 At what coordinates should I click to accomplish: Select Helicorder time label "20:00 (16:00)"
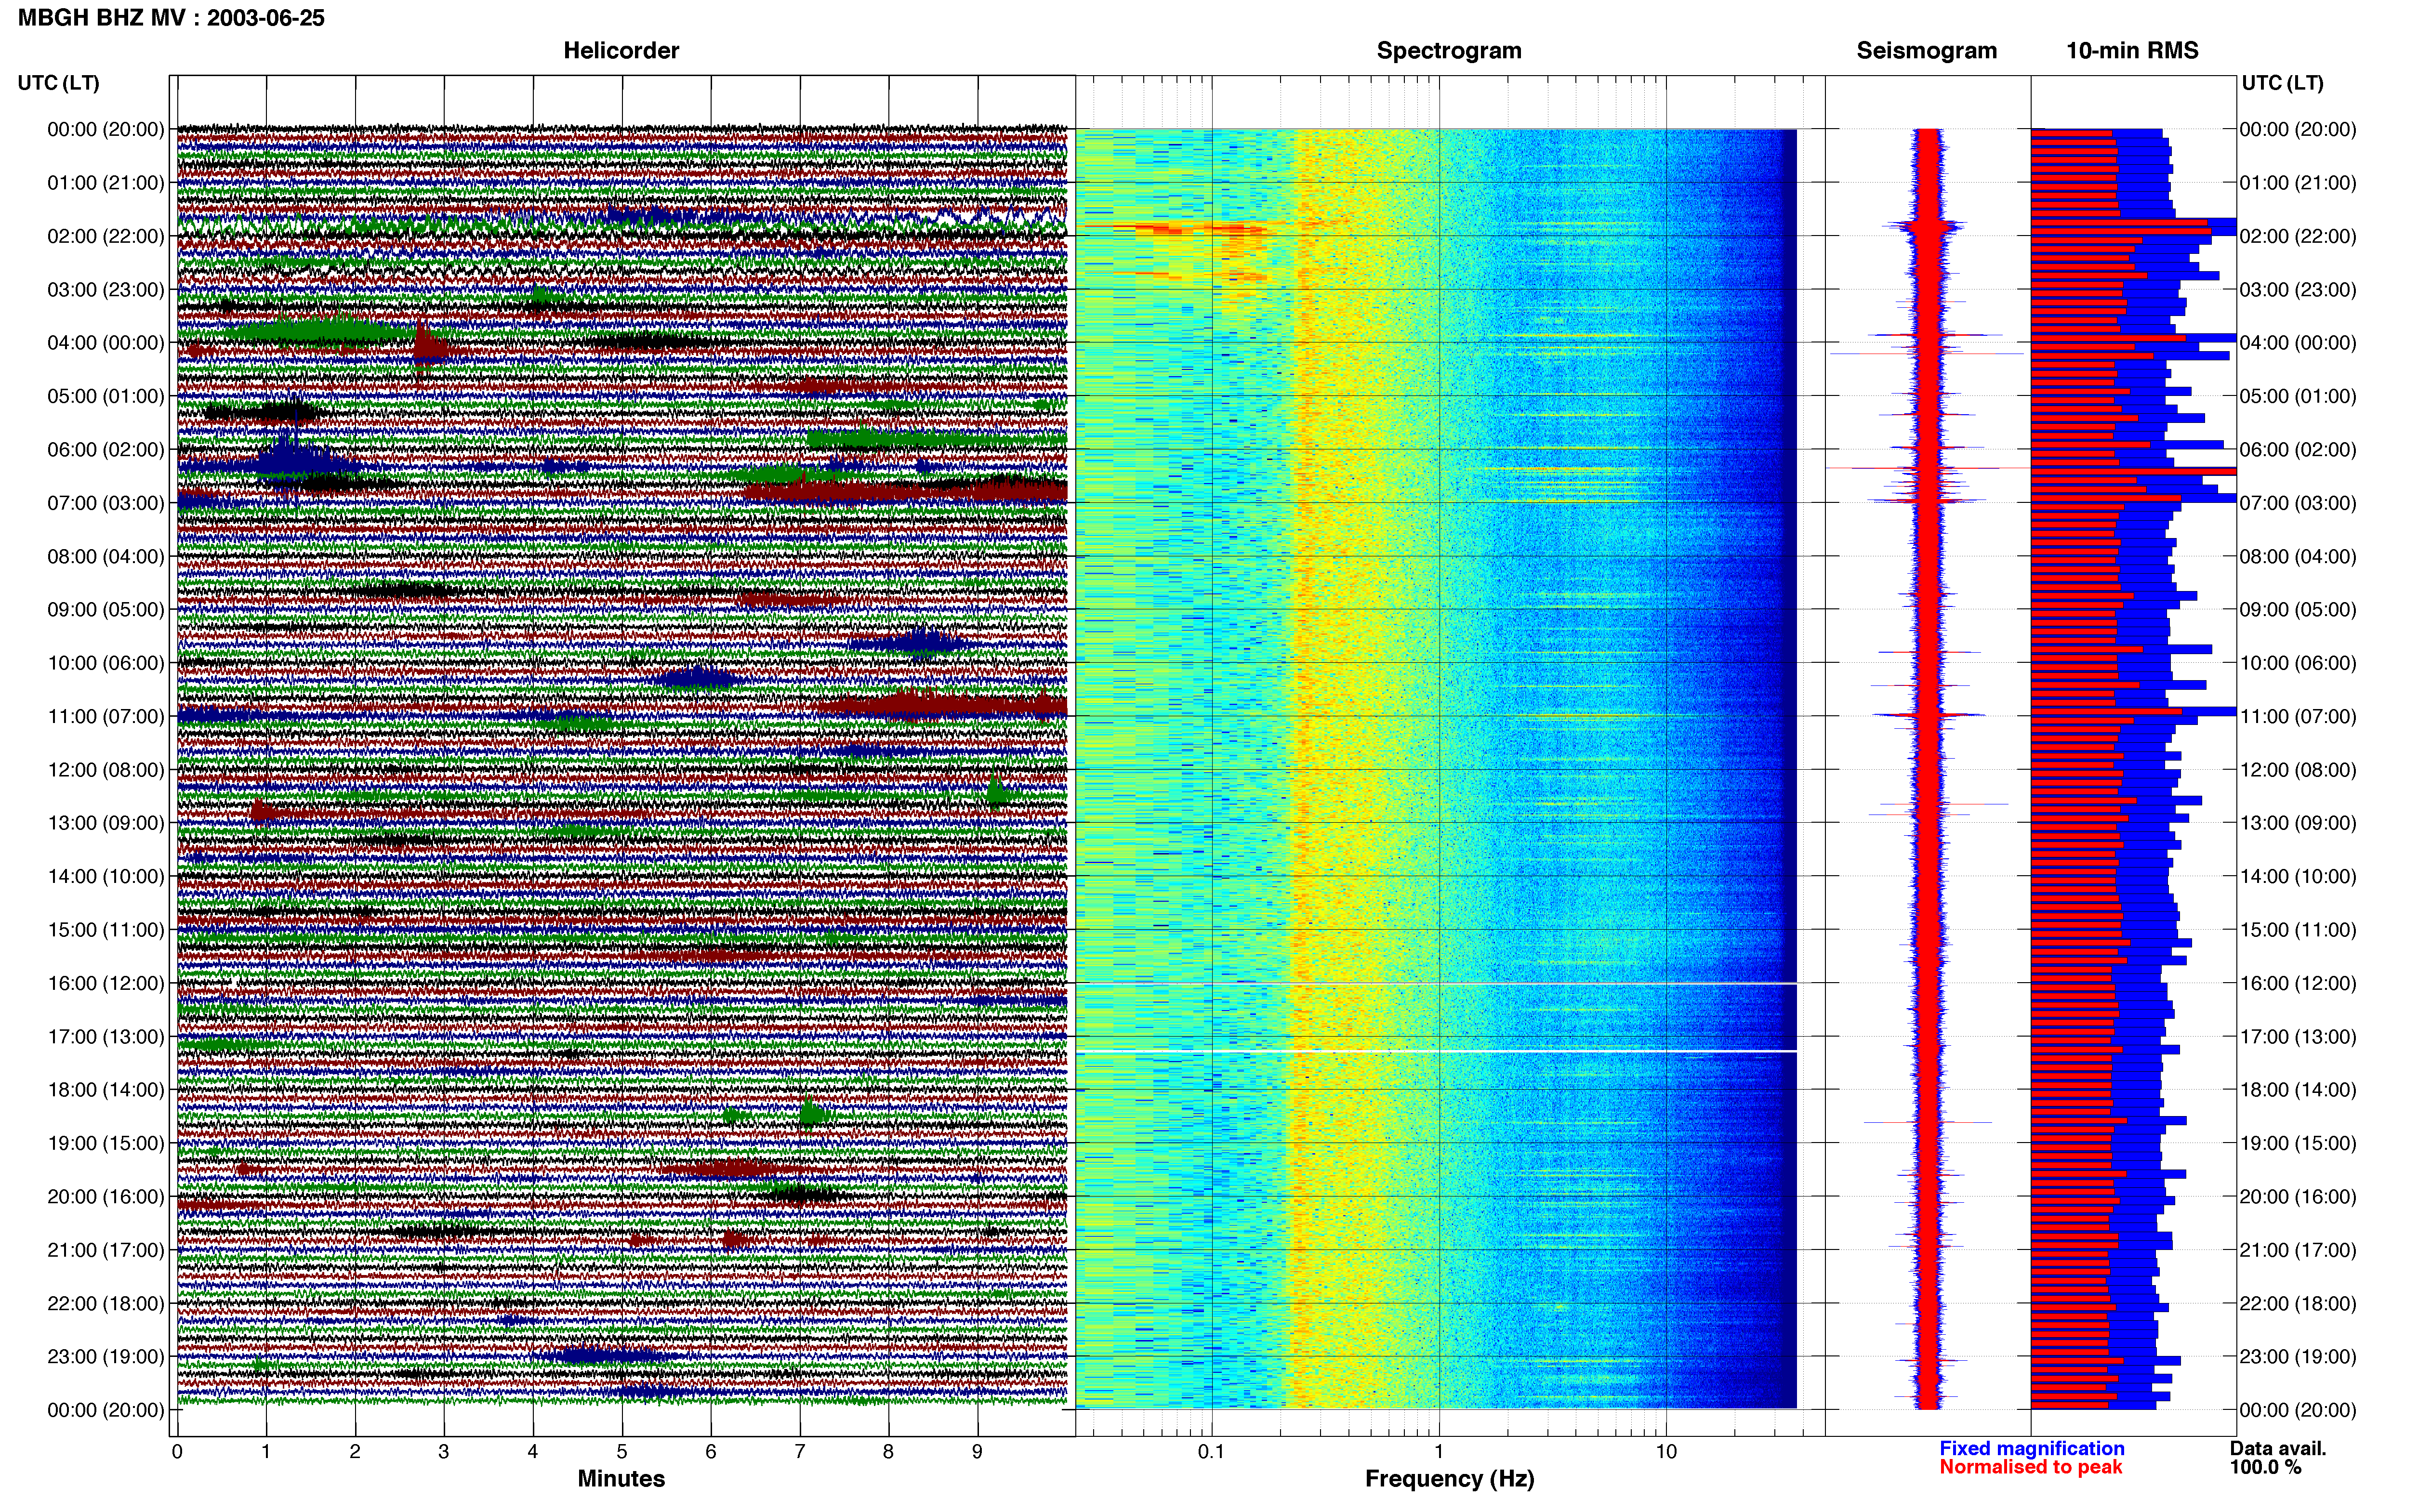pyautogui.click(x=106, y=1196)
